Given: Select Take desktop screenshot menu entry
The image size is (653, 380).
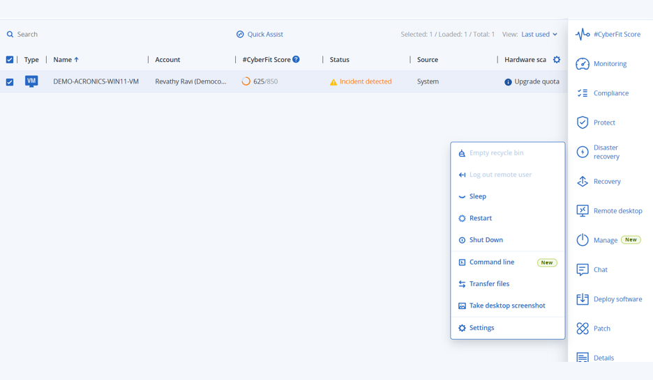Looking at the screenshot, I should tap(508, 306).
